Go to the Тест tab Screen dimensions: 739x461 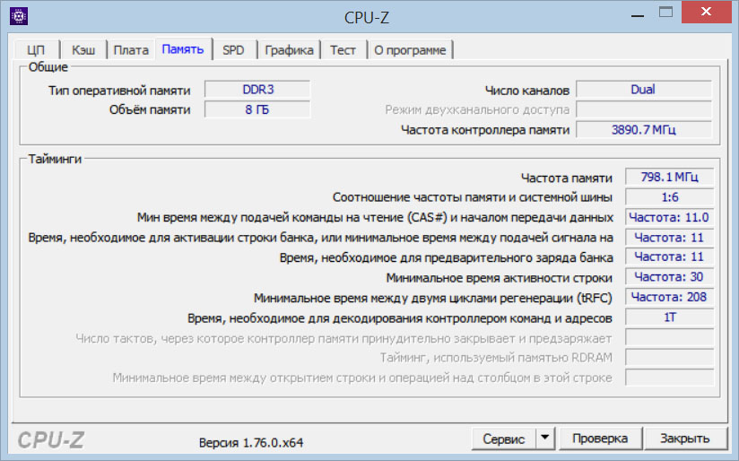pyautogui.click(x=343, y=50)
